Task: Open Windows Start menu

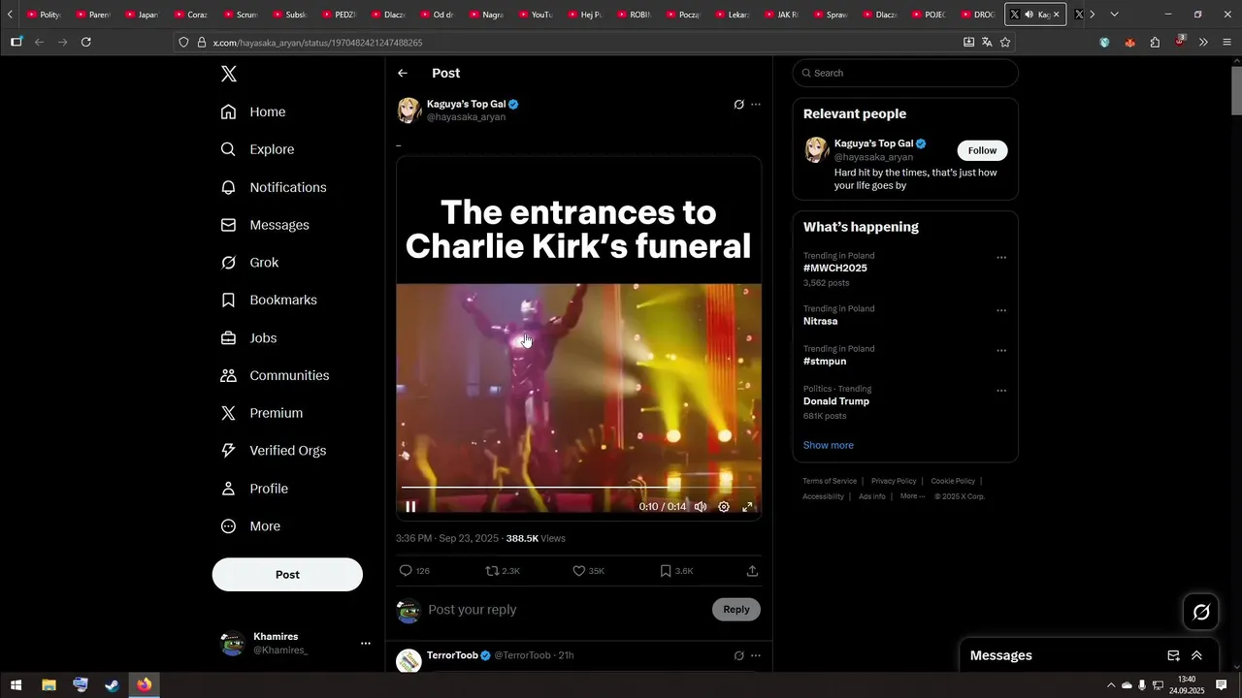Action: click(x=16, y=685)
